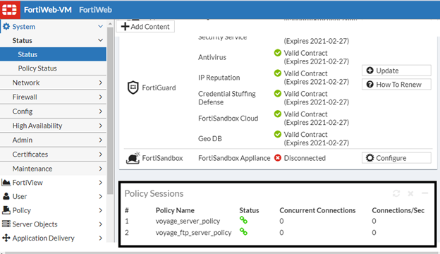
Task: Open the Application Delivery section
Action: pos(53,238)
